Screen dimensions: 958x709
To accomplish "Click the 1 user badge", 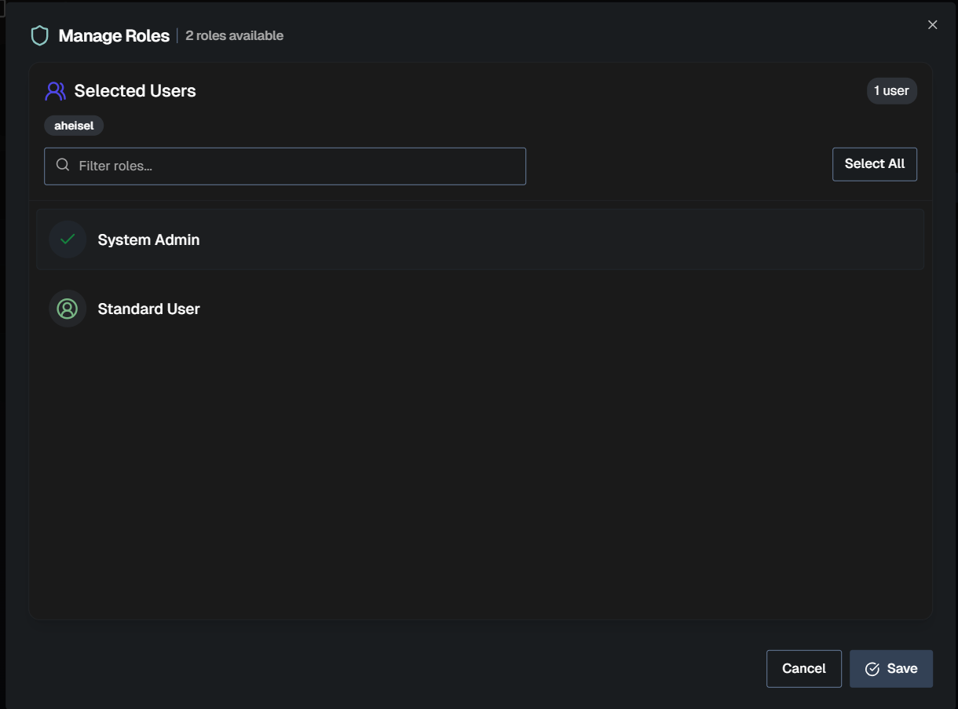I will pyautogui.click(x=890, y=90).
